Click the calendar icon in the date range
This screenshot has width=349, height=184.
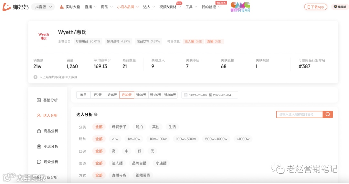(185, 95)
